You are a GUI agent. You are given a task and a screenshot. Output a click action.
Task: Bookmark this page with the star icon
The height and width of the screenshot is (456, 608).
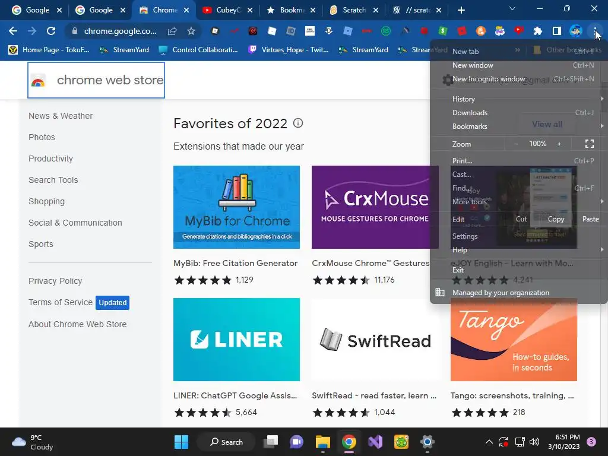(191, 31)
